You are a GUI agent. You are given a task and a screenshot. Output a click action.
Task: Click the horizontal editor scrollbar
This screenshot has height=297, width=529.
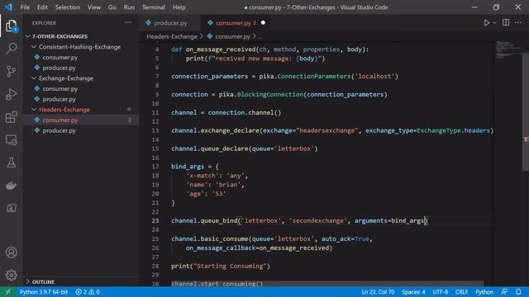(x=327, y=284)
